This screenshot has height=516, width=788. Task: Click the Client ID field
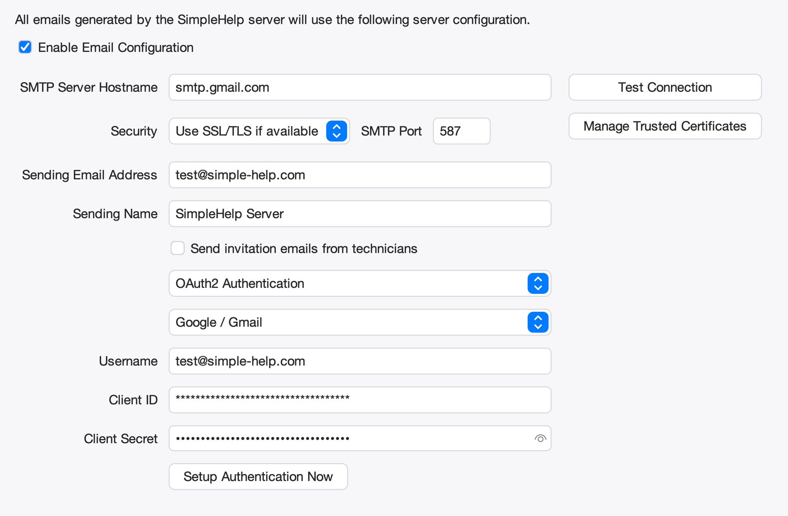coord(360,400)
